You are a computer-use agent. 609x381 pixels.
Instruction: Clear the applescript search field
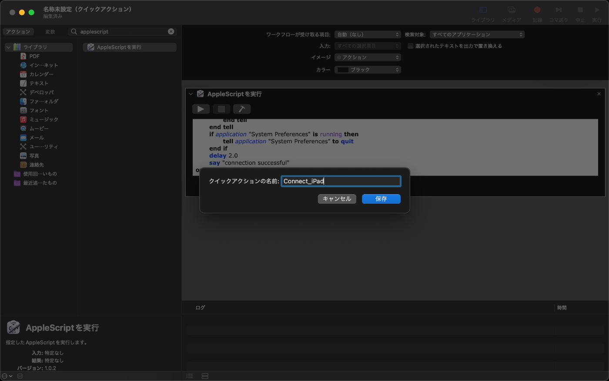click(x=171, y=31)
